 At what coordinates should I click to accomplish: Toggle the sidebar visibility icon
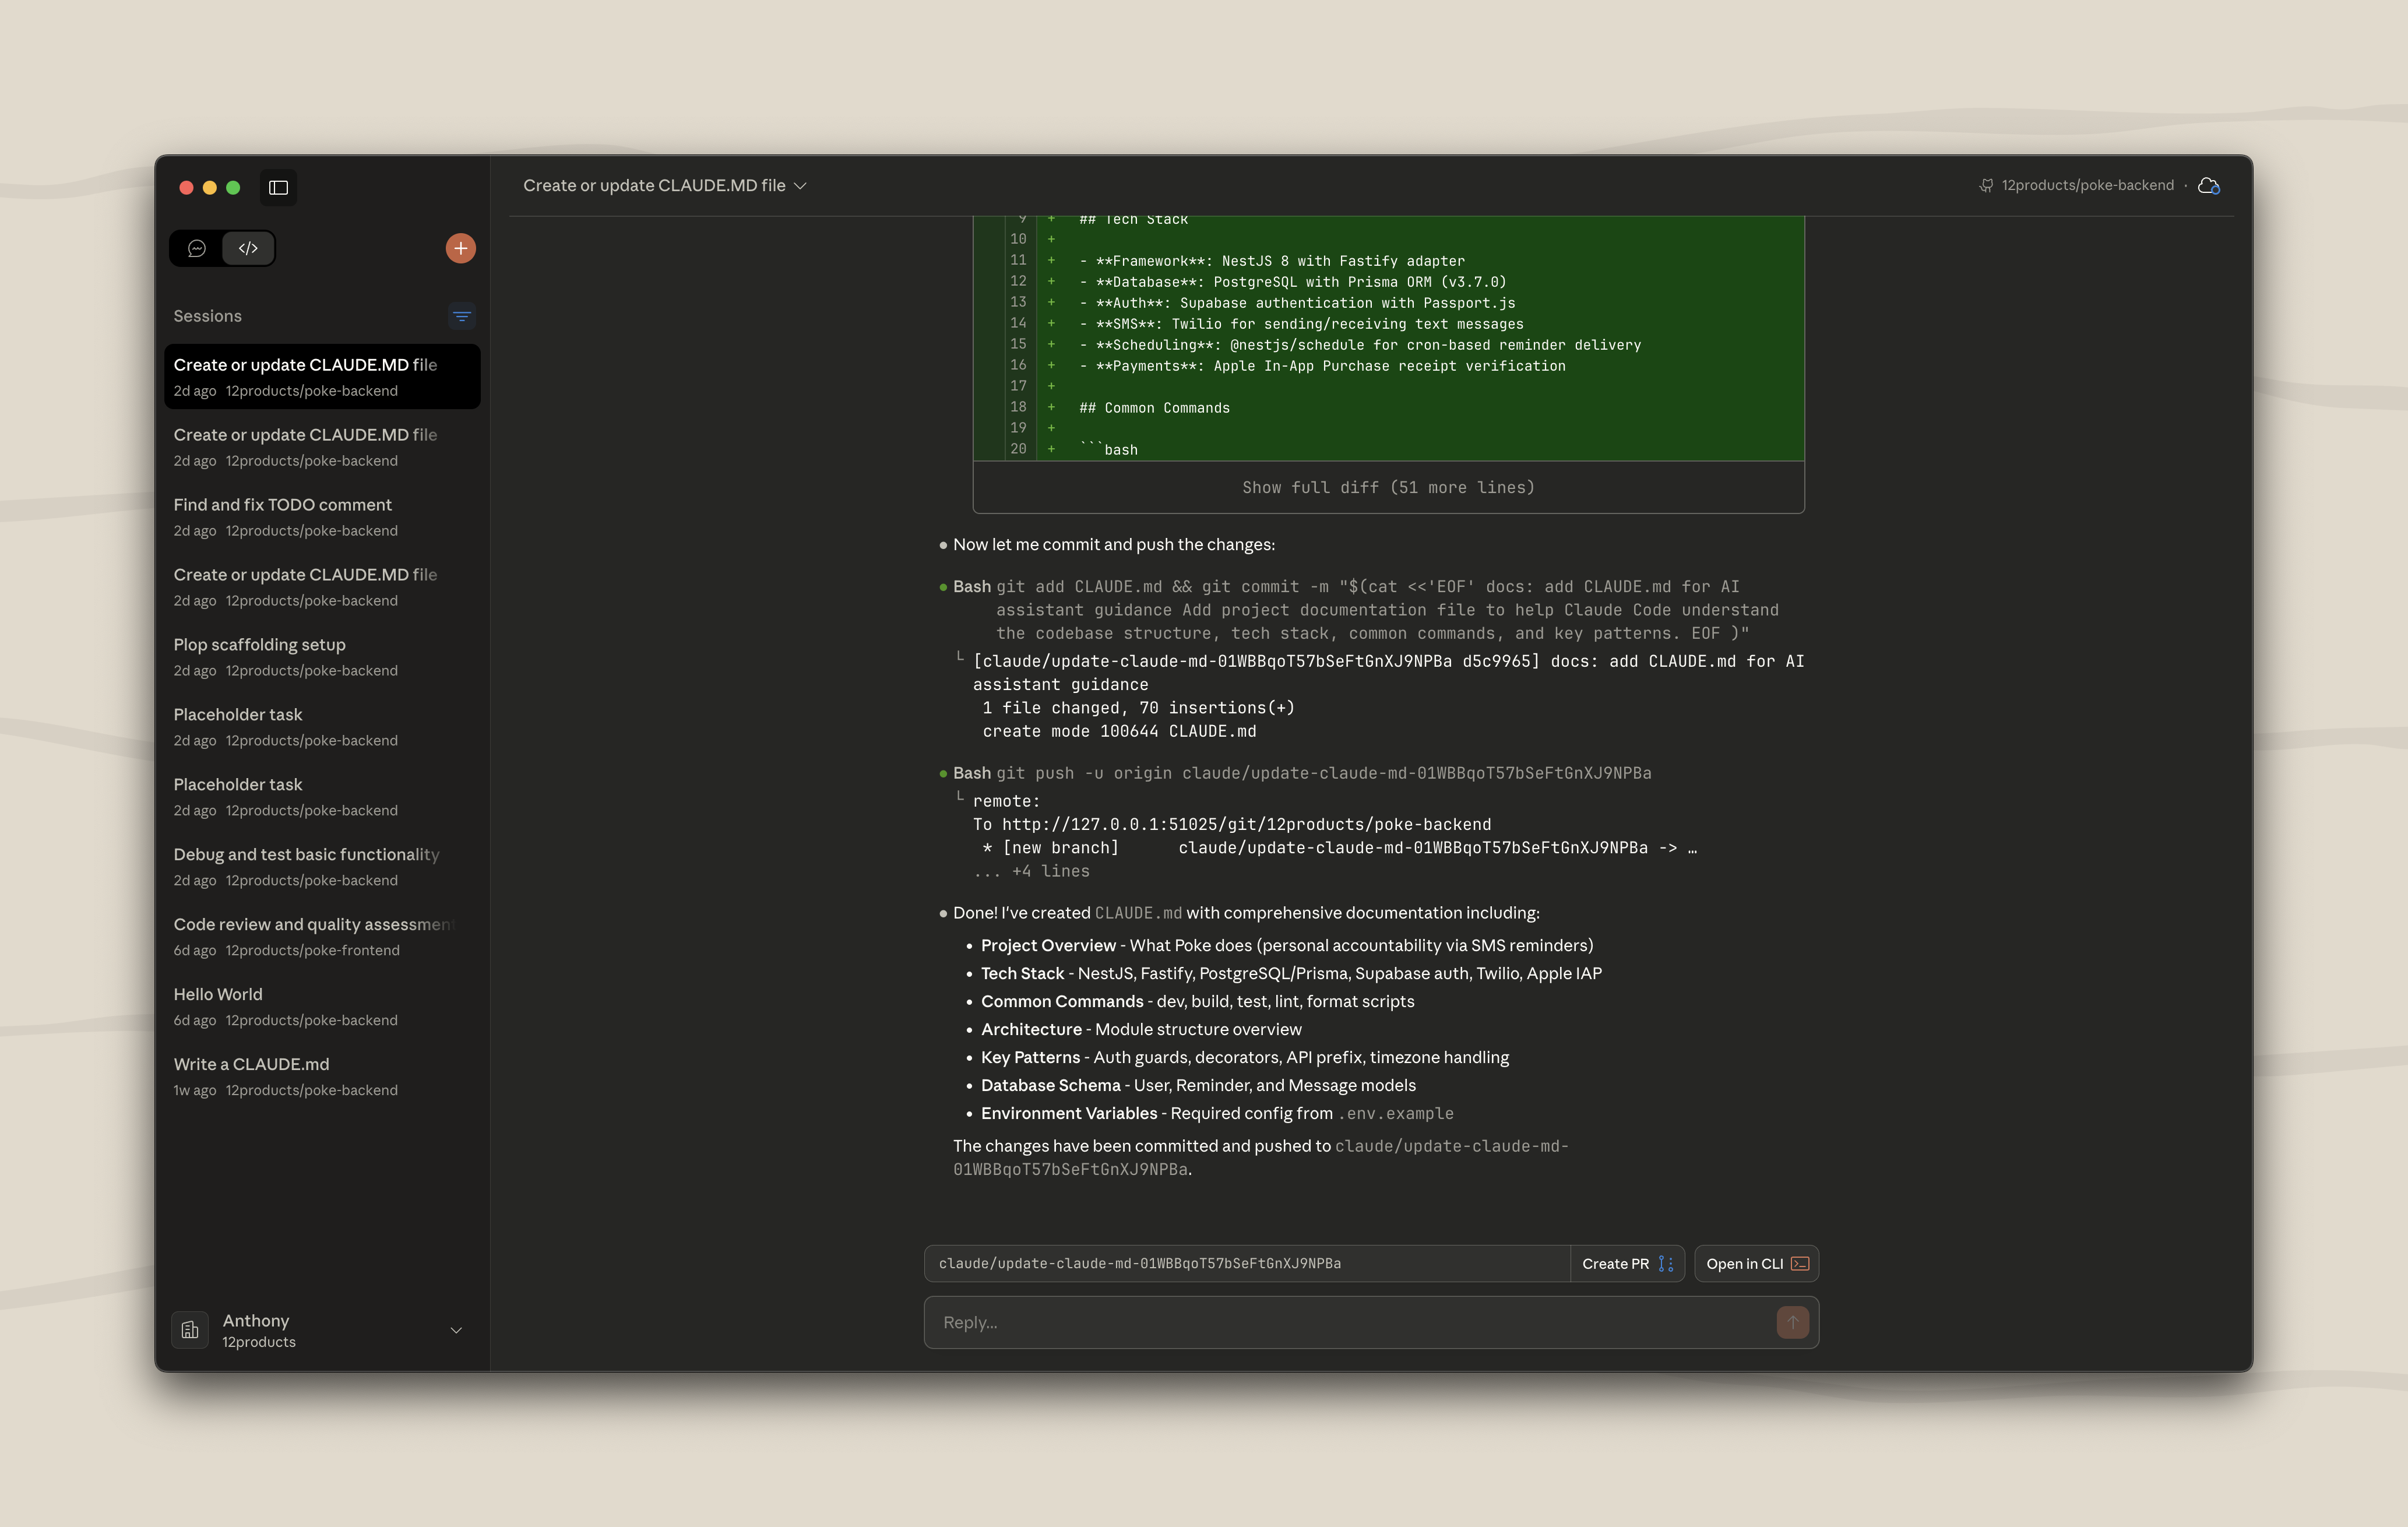pos(278,187)
